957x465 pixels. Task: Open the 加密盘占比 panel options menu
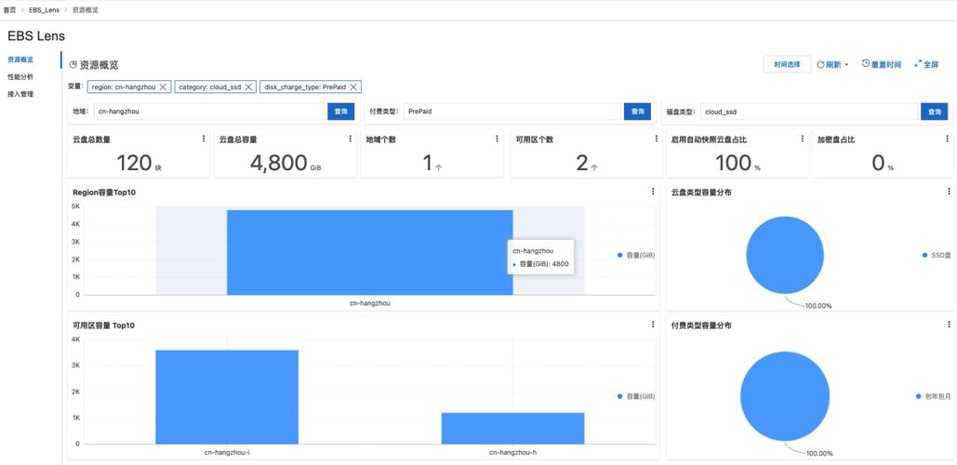coord(949,139)
